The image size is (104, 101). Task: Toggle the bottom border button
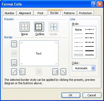(14, 63)
